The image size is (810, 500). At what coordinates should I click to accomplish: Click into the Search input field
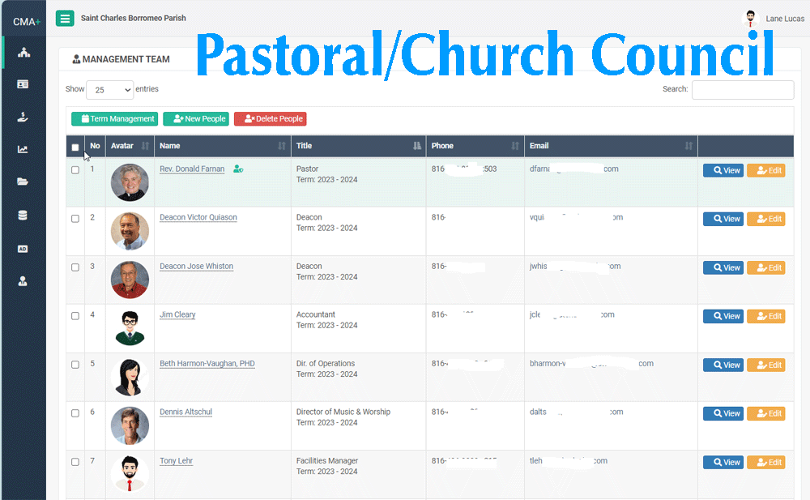(742, 90)
